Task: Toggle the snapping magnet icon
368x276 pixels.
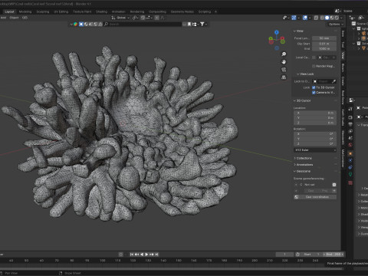Action: tap(143, 18)
